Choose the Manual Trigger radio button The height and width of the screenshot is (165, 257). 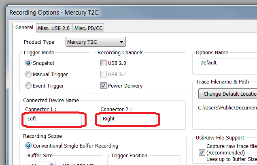tap(28, 75)
